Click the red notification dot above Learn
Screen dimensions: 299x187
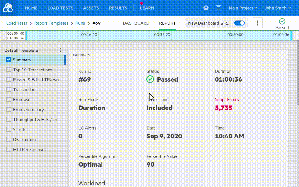tap(141, 3)
